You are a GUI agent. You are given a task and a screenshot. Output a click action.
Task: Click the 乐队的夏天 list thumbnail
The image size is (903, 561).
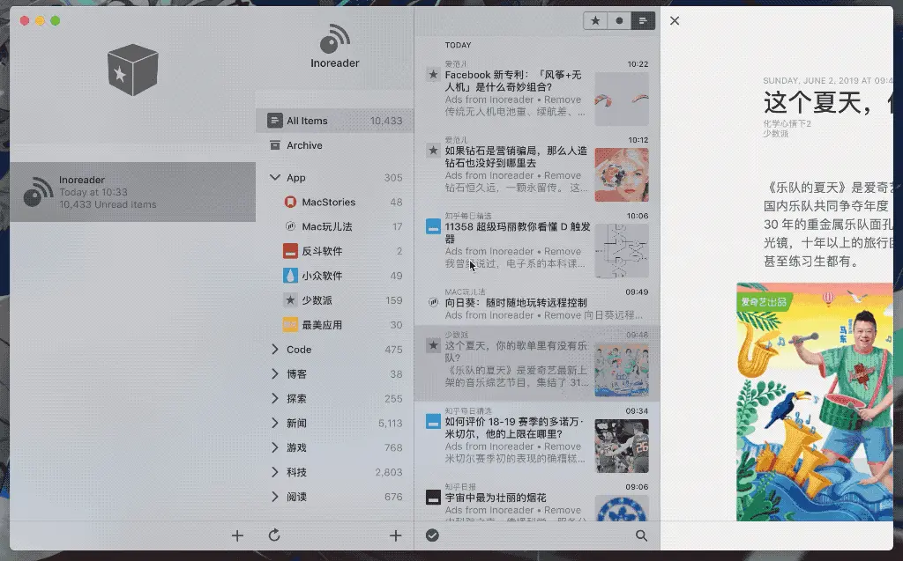(622, 370)
